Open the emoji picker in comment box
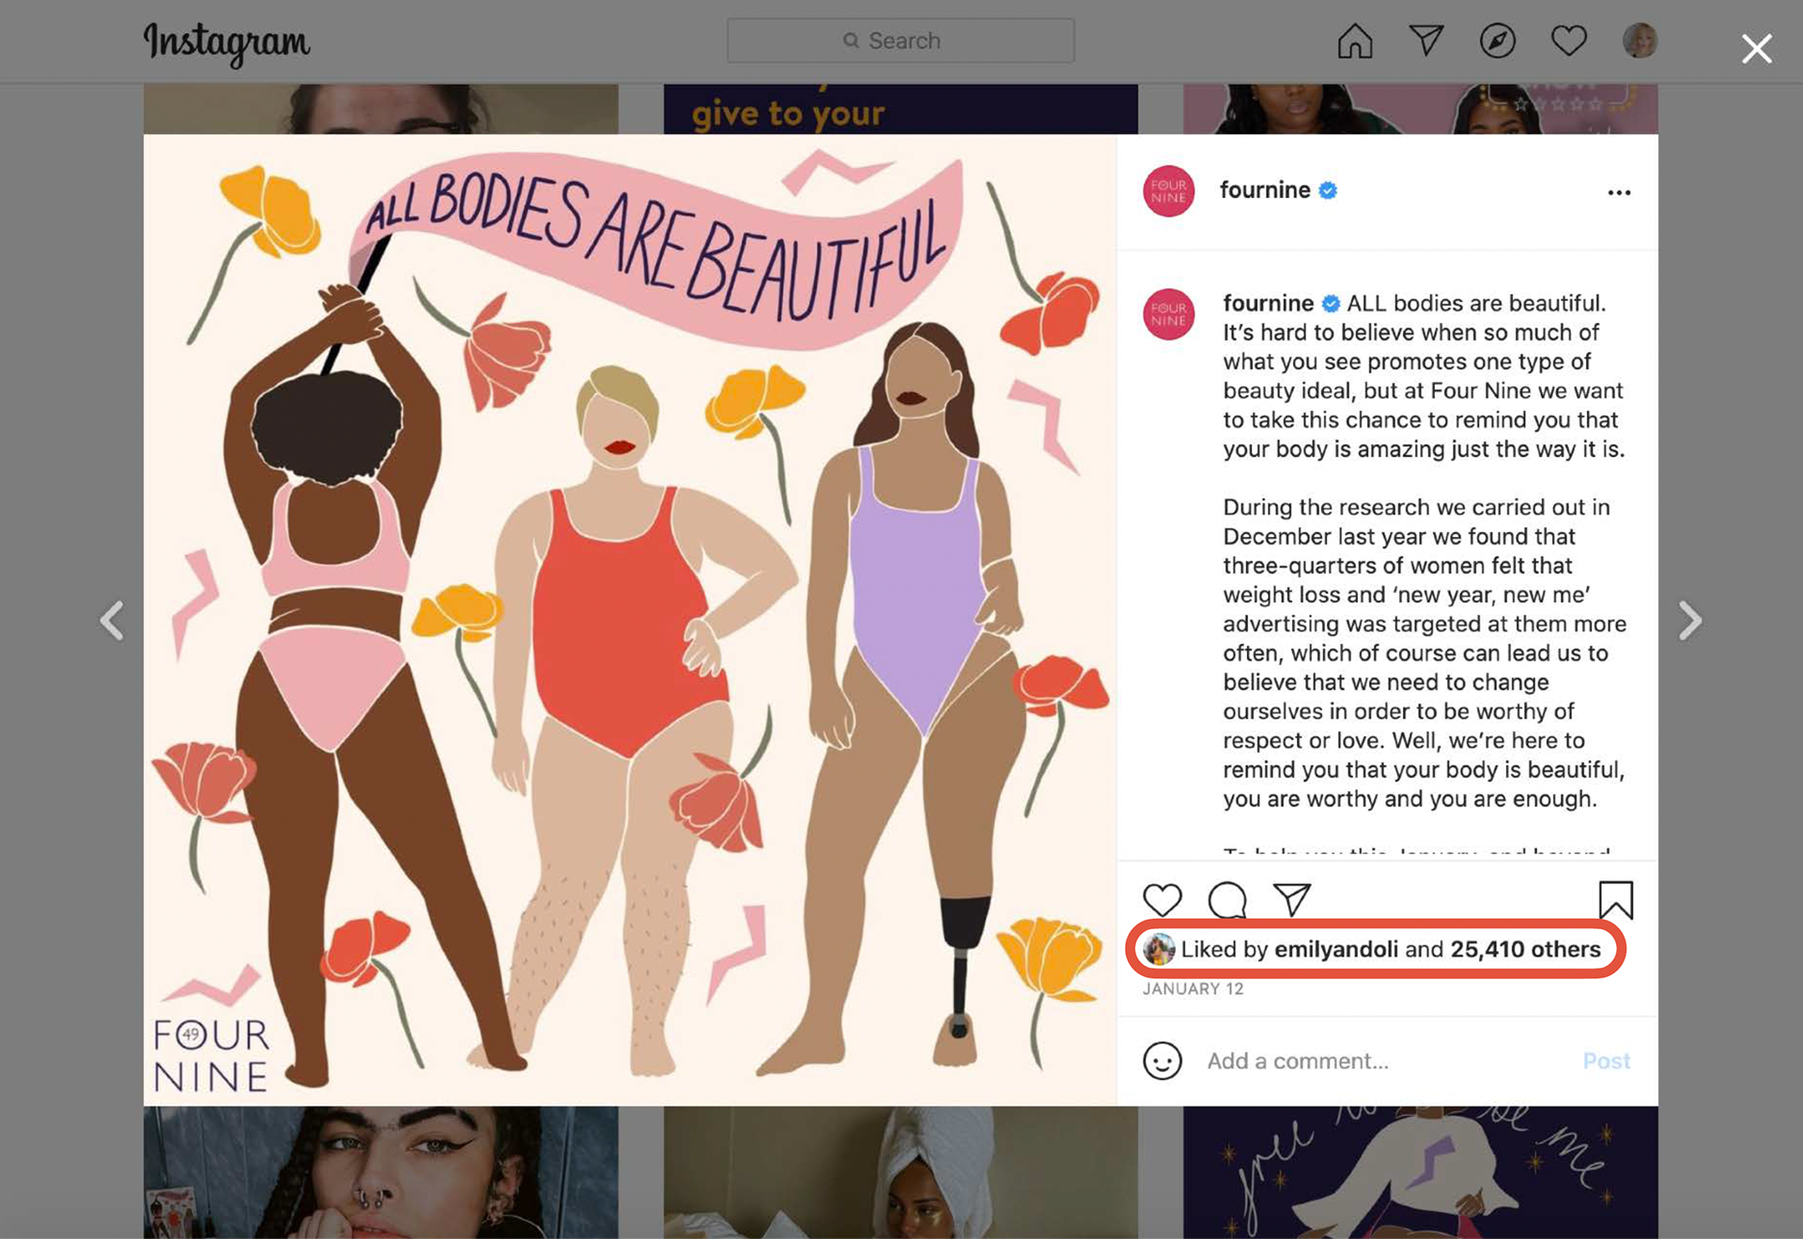 [1162, 1061]
